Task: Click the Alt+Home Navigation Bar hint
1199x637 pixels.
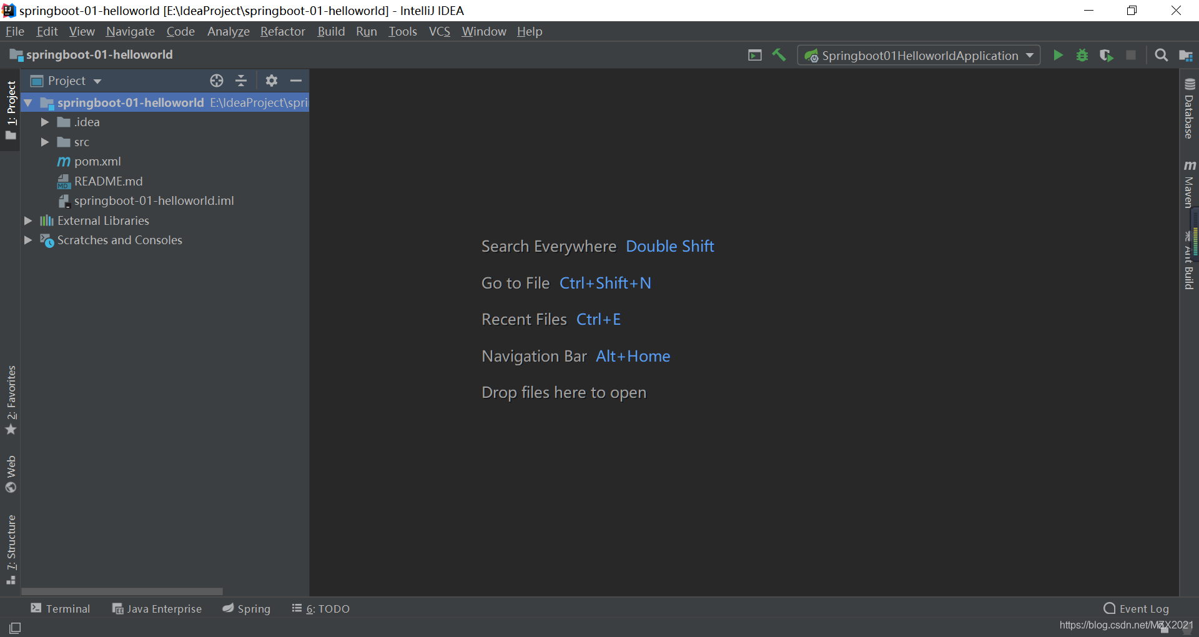Action: [633, 356]
